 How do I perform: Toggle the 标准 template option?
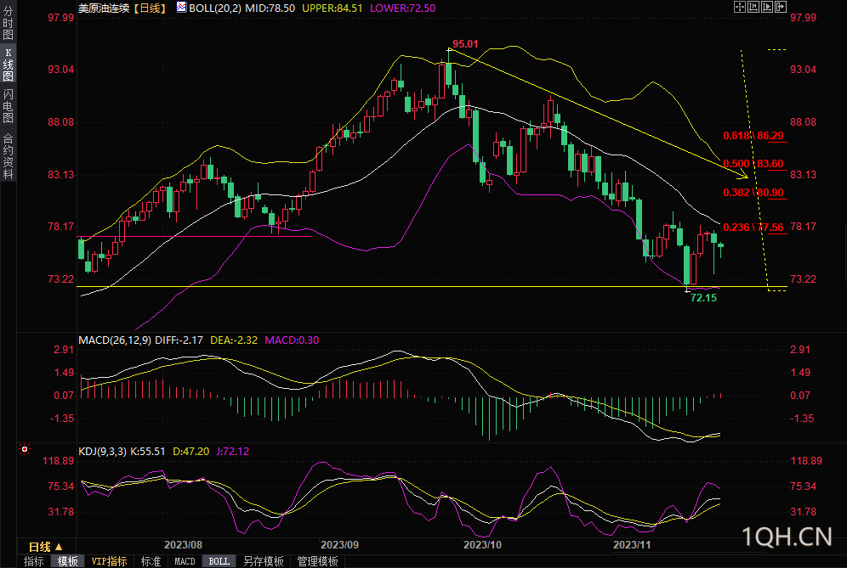[151, 561]
